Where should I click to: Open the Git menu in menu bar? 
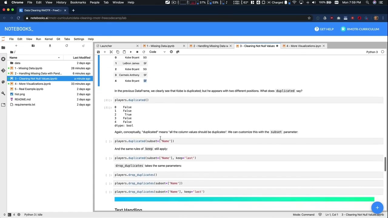click(58, 39)
